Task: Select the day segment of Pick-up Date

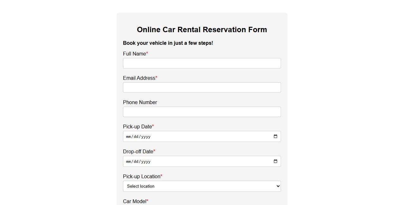Action: 135,136
